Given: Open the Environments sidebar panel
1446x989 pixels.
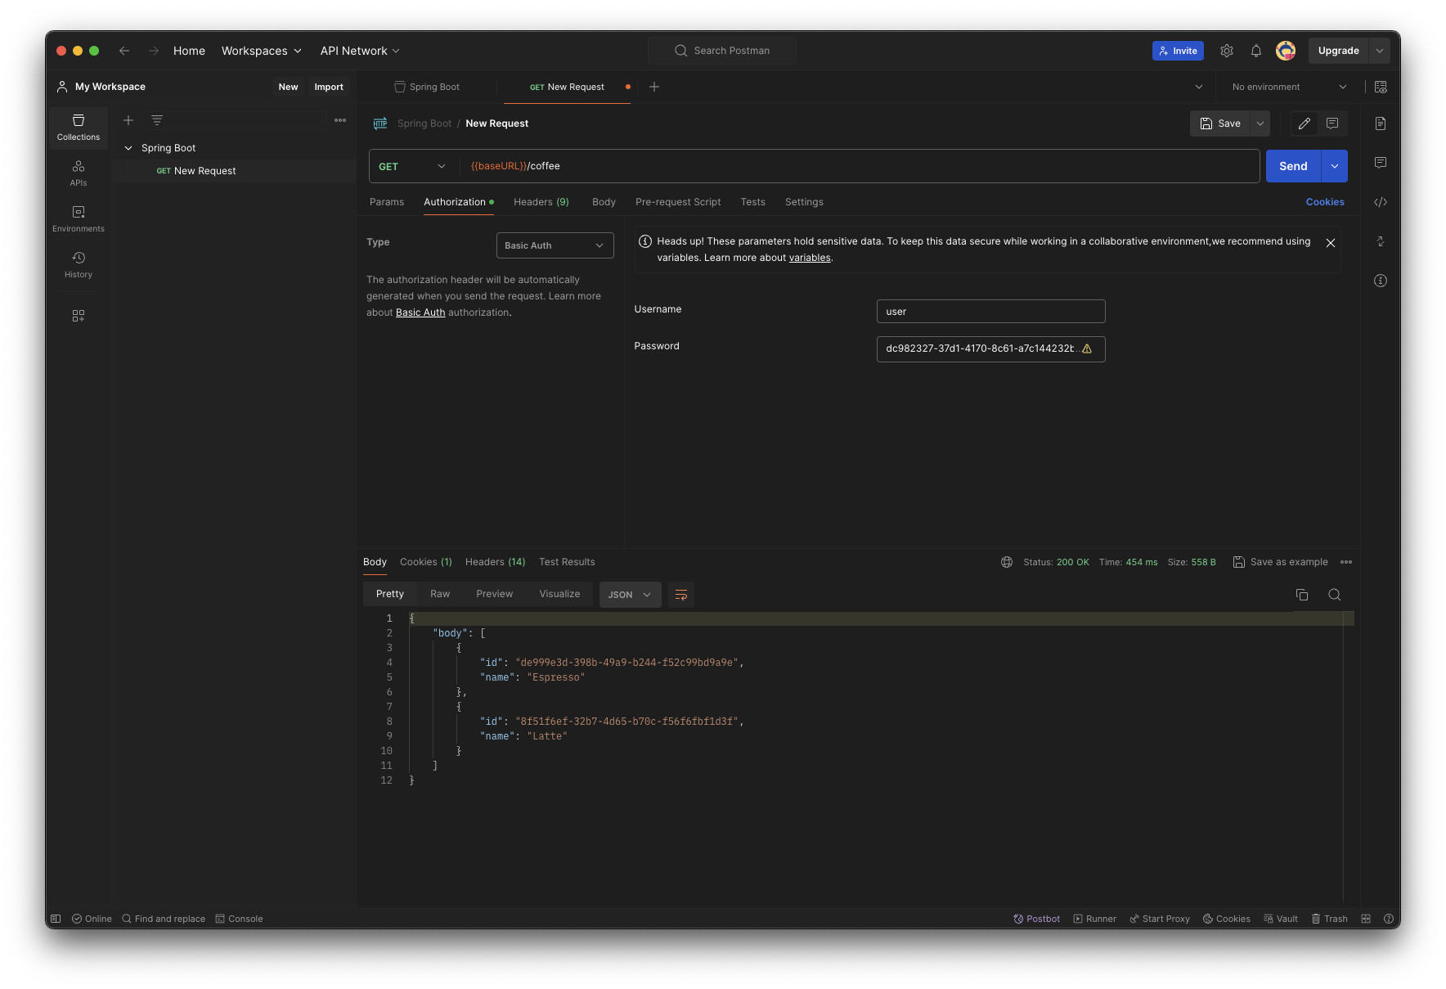Looking at the screenshot, I should click(x=79, y=219).
